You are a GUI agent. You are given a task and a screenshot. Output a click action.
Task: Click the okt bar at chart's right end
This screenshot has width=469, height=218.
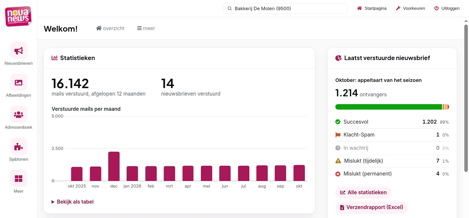click(x=299, y=173)
